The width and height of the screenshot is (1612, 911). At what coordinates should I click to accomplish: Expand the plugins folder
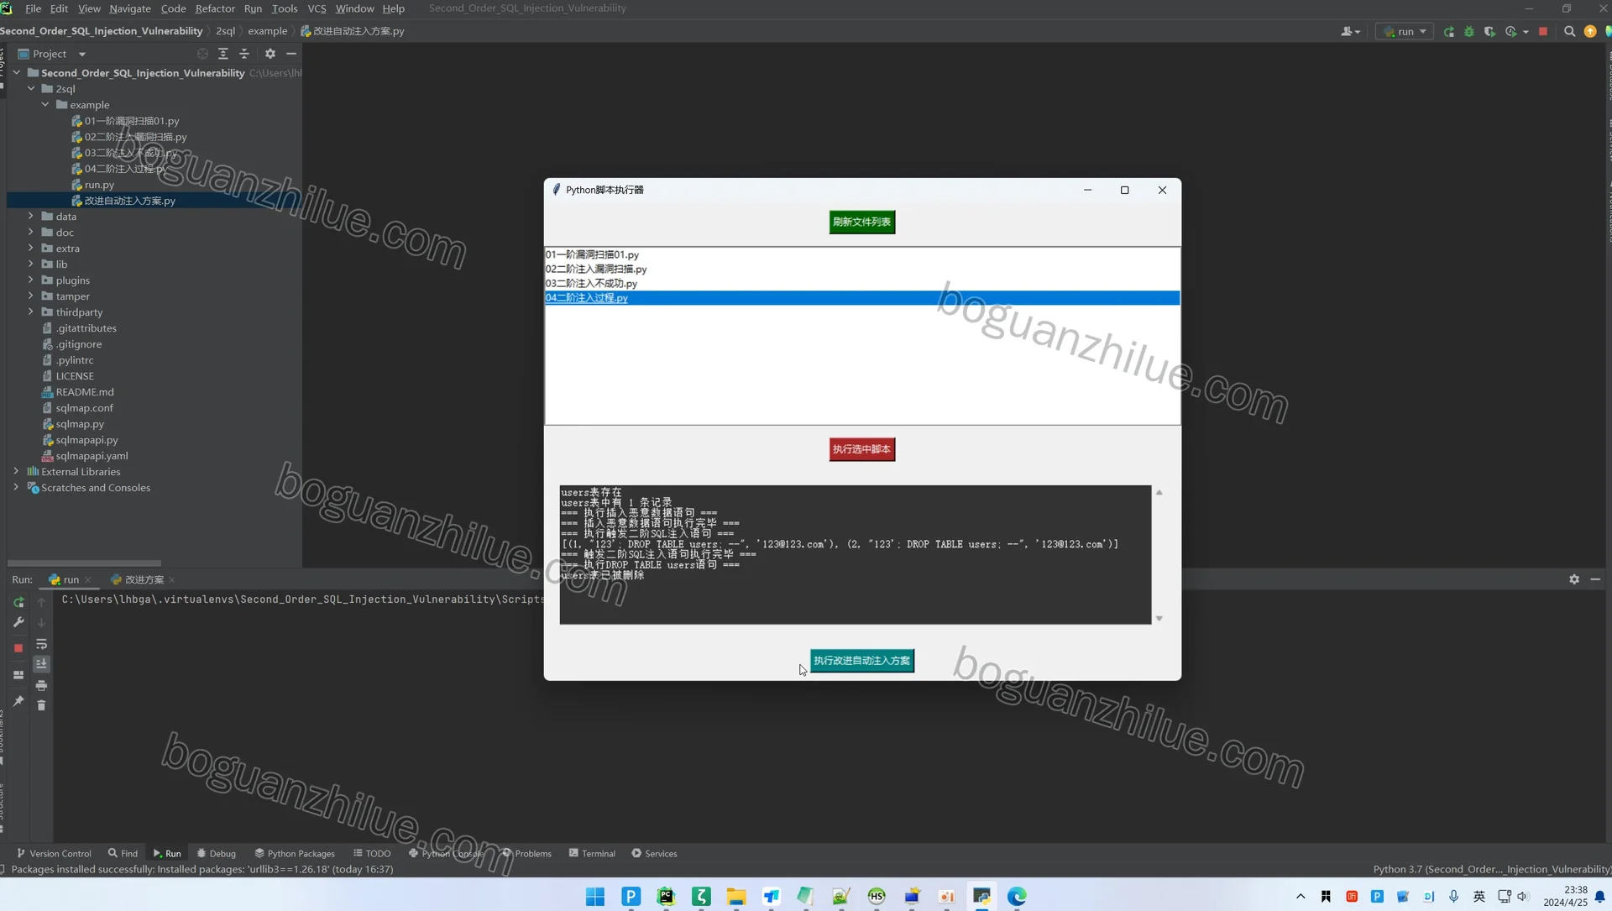point(31,280)
